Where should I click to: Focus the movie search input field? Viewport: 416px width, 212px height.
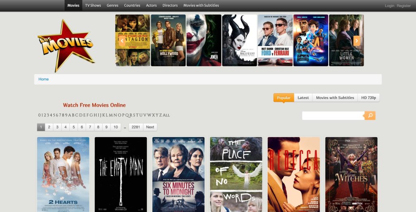[x=333, y=116]
